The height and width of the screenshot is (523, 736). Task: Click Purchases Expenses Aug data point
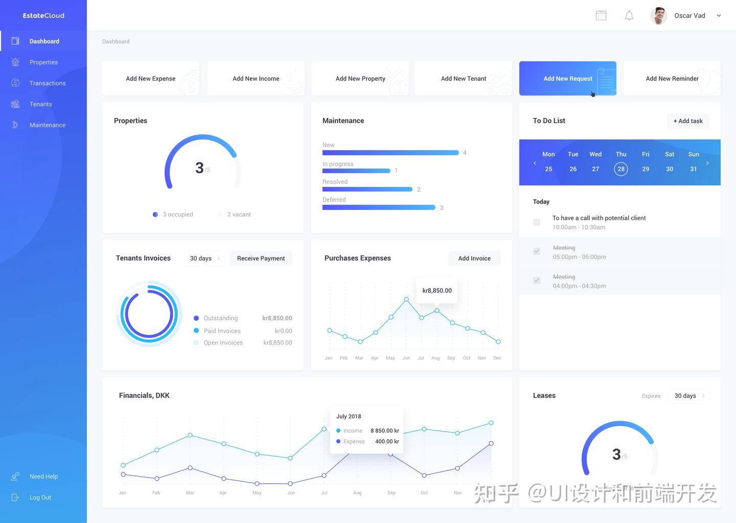437,311
